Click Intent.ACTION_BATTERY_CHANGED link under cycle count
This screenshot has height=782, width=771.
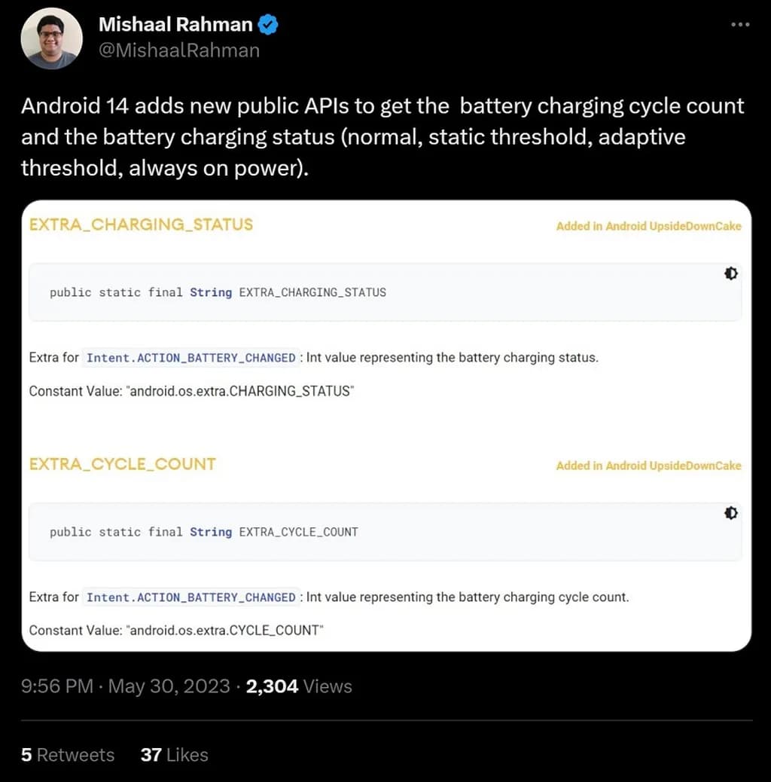click(x=190, y=597)
